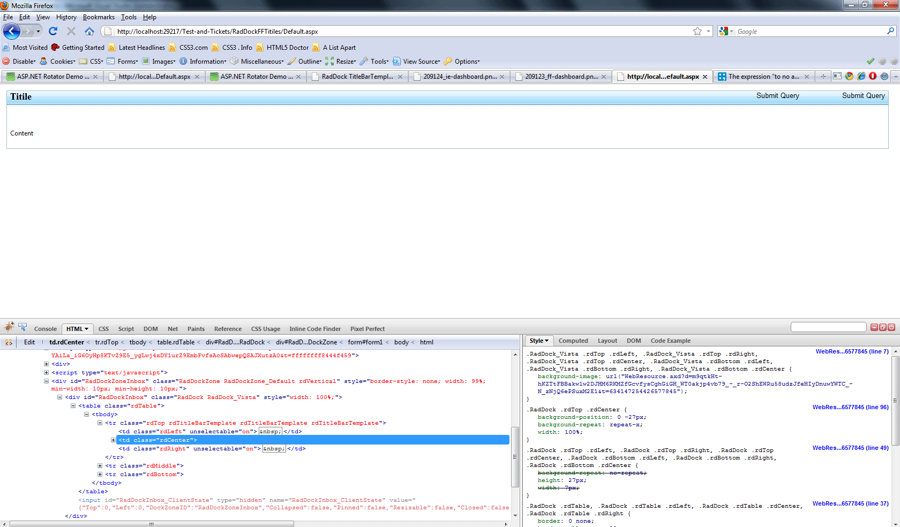Switch to the Computed side panel tab

(x=573, y=341)
